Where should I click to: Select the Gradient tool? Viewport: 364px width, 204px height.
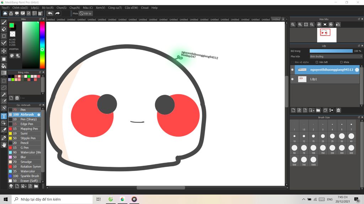tap(4, 73)
